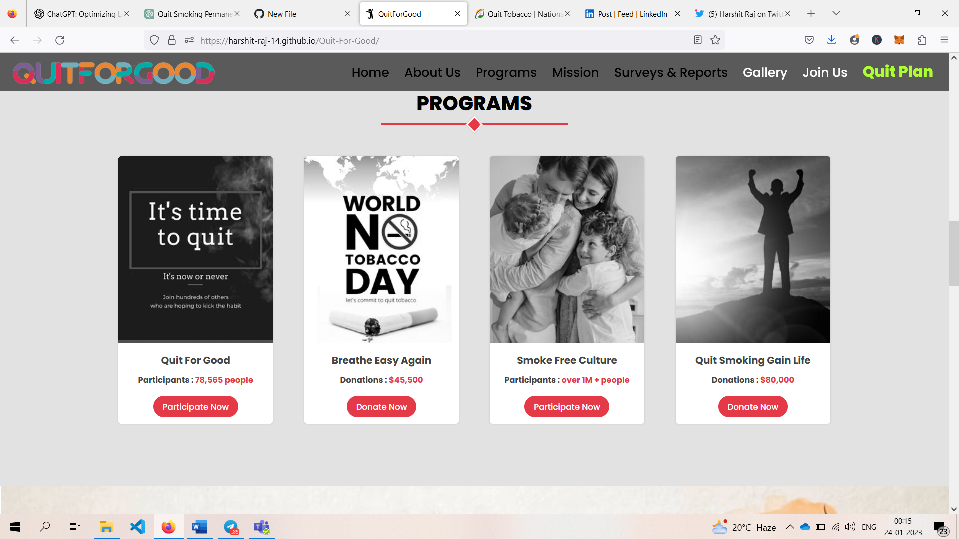Open Visual Studio Code from taskbar
959x539 pixels.
pyautogui.click(x=137, y=527)
